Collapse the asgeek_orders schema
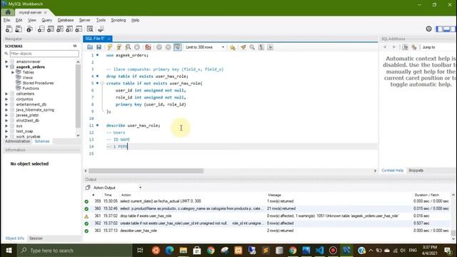This screenshot has width=457, height=257. pyautogui.click(x=6, y=67)
